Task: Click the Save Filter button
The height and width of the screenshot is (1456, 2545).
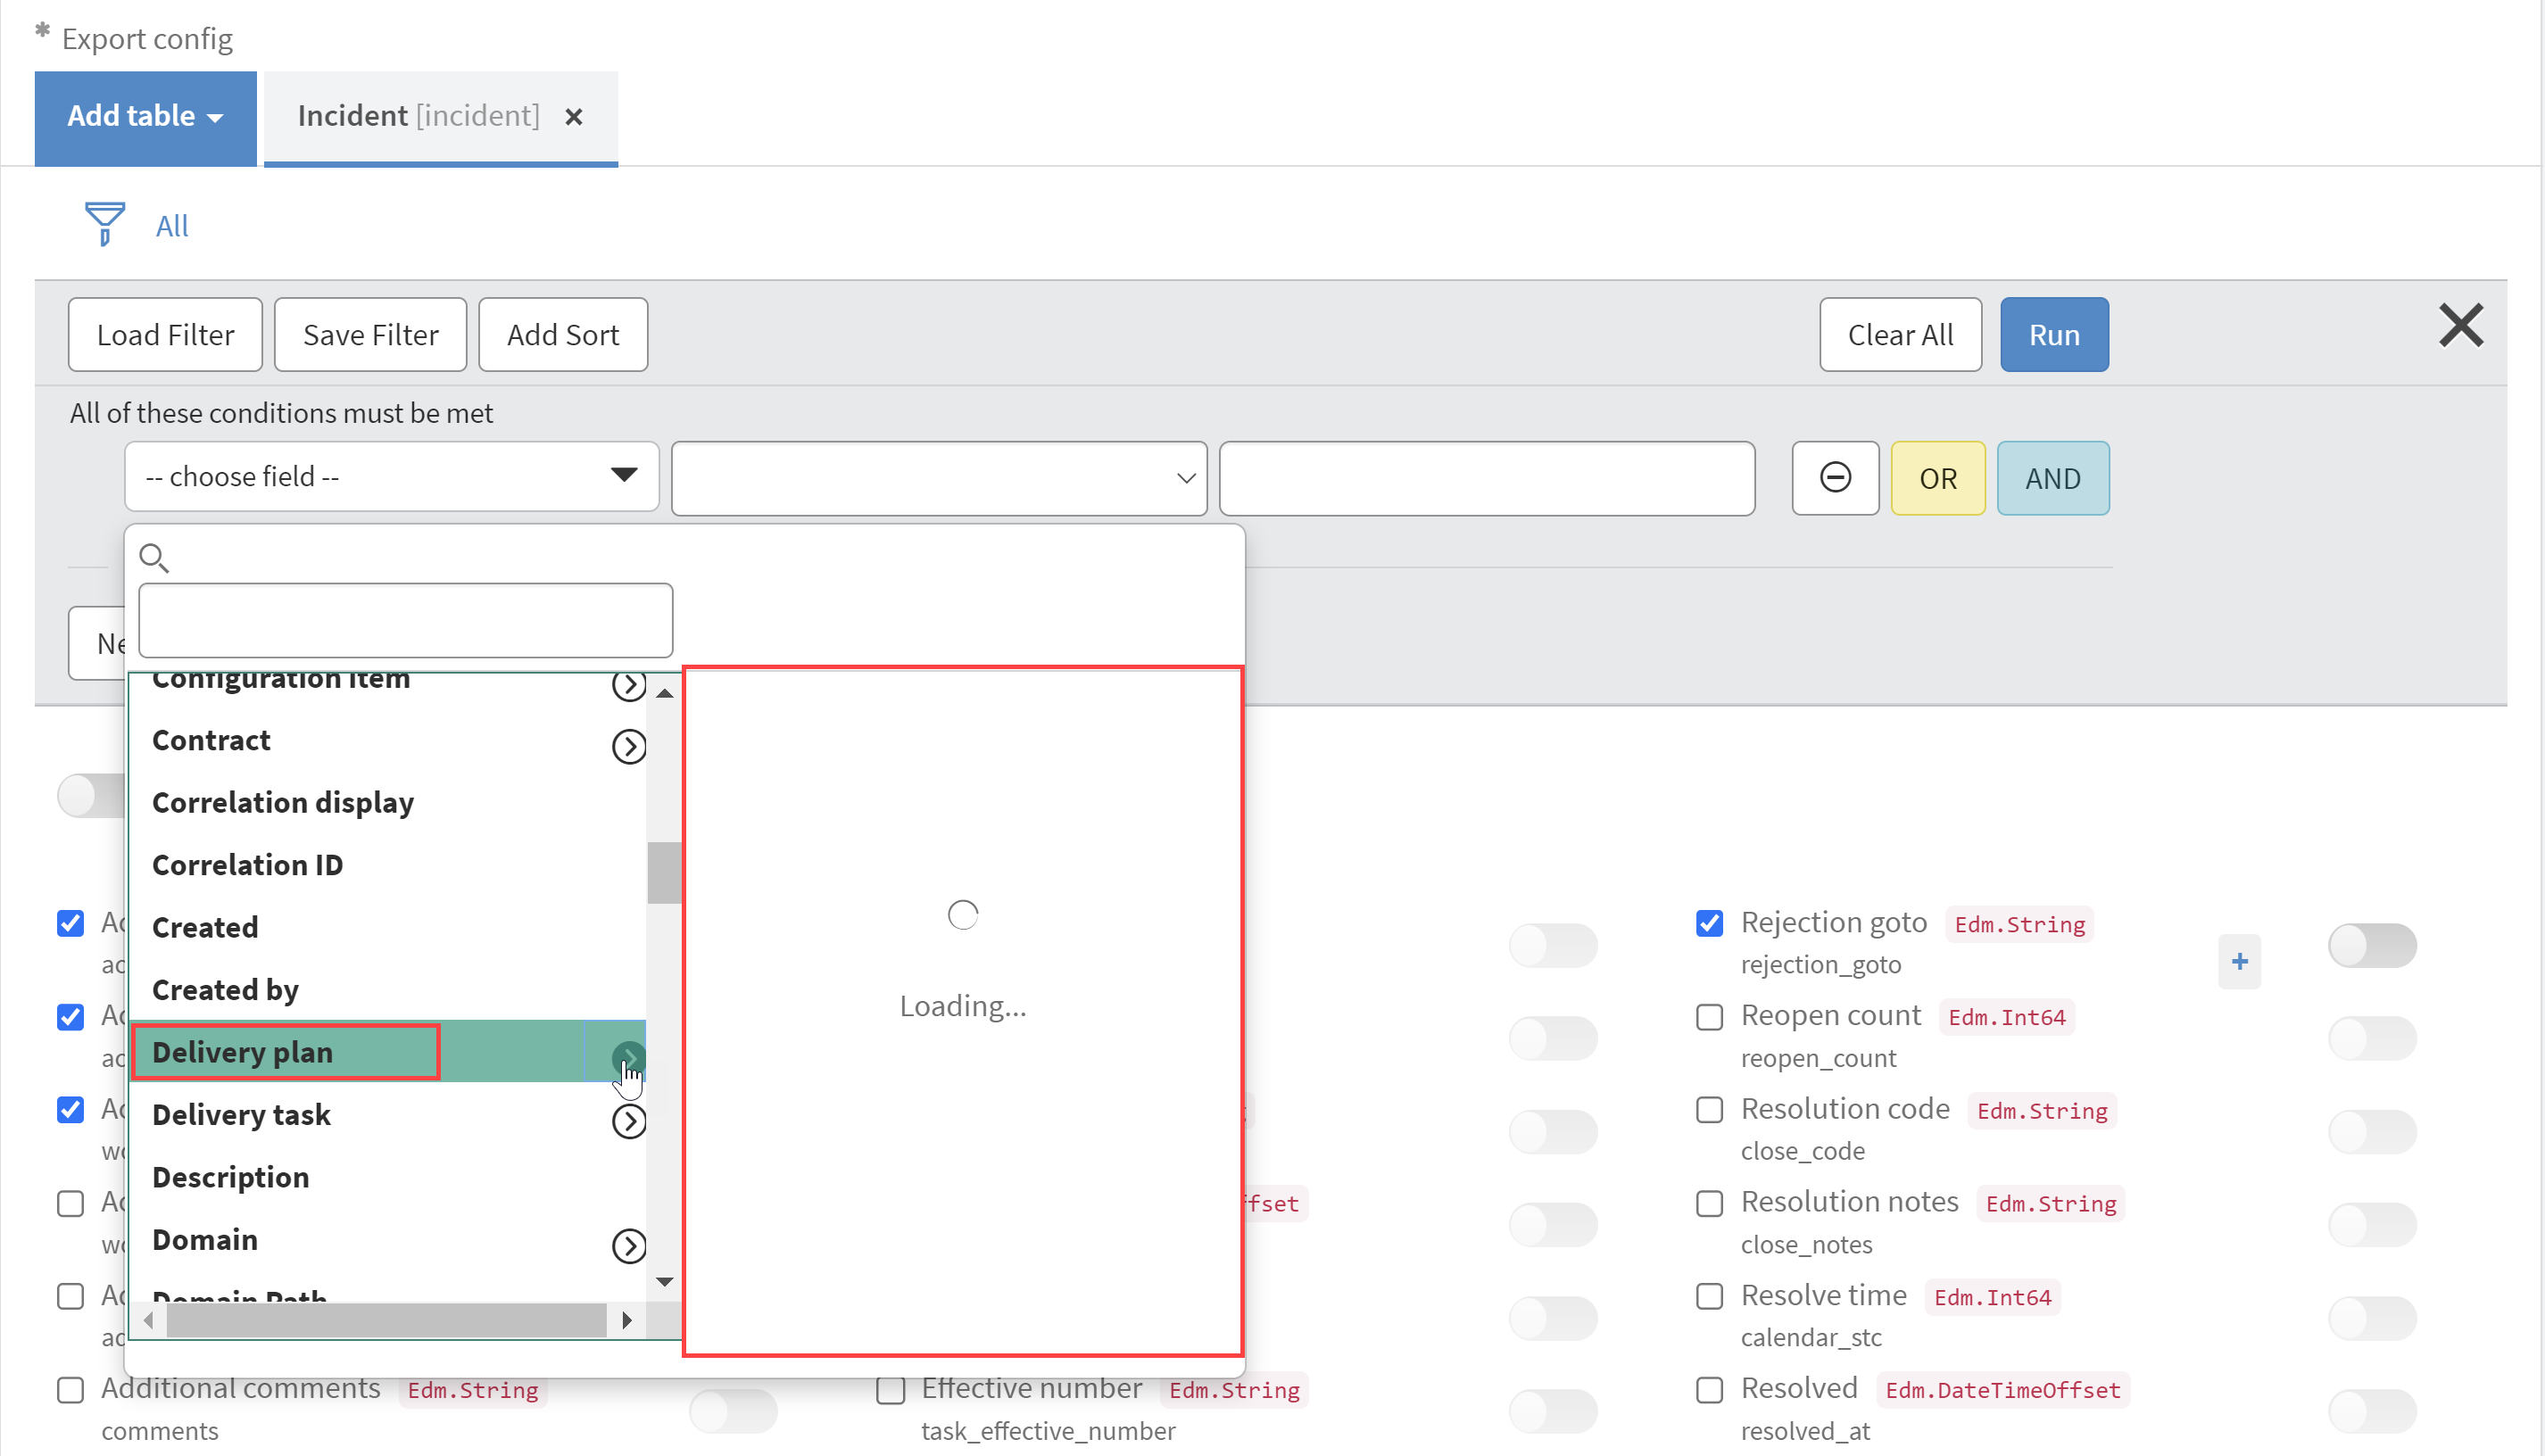Action: (x=370, y=335)
